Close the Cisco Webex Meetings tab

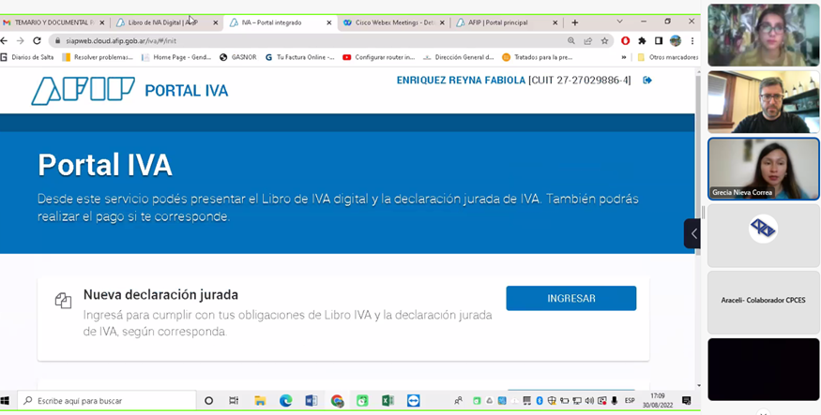pos(442,22)
